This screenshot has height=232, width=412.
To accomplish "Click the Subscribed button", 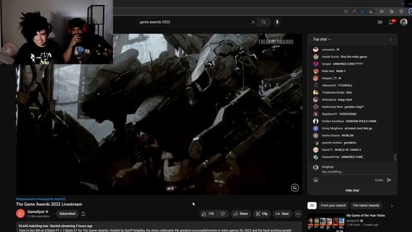I will (x=67, y=214).
